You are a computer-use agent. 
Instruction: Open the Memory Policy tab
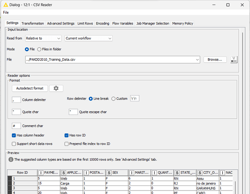coord(183,23)
